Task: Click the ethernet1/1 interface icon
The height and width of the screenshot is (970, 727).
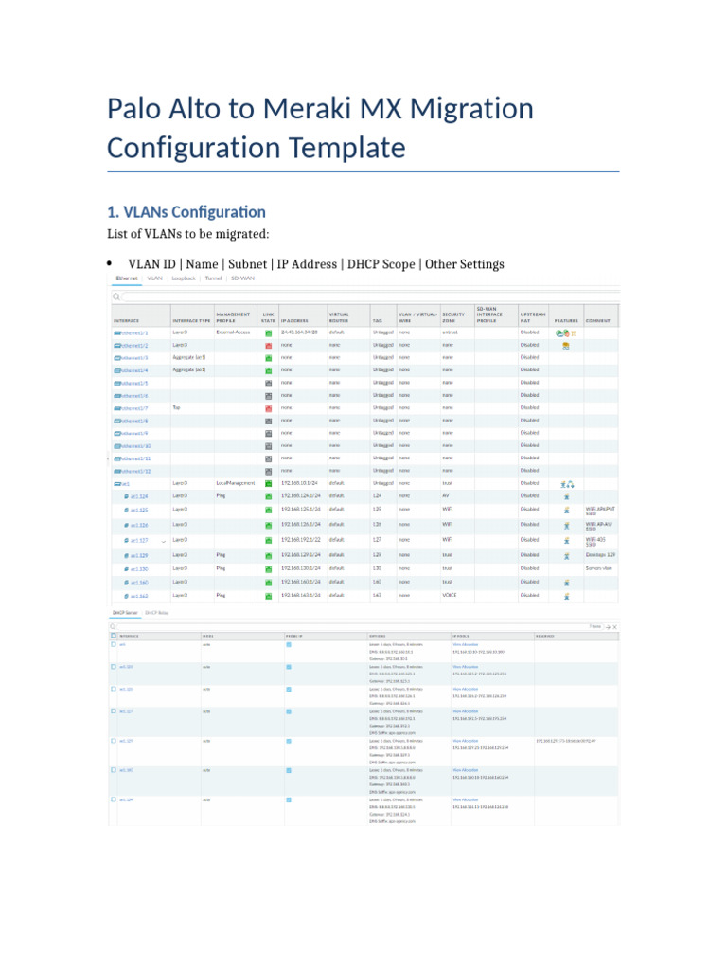Action: 116,333
